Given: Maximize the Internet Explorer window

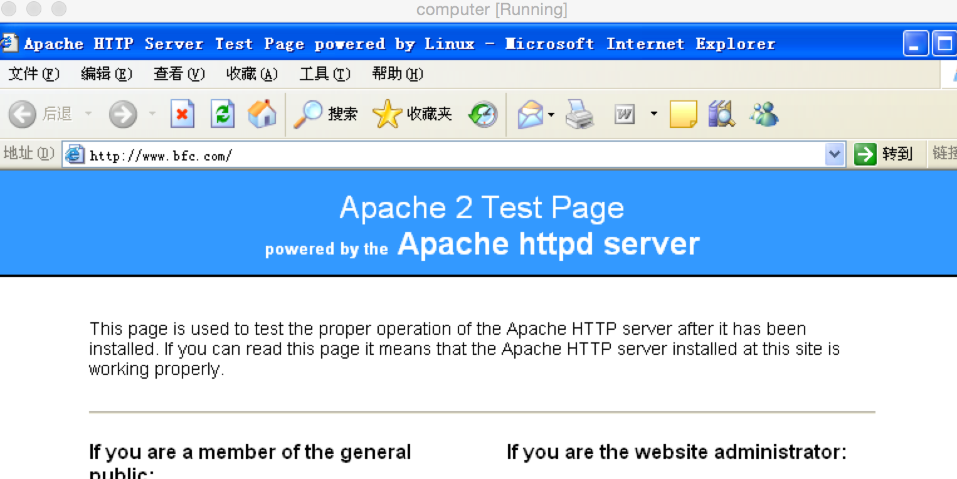Looking at the screenshot, I should [944, 44].
